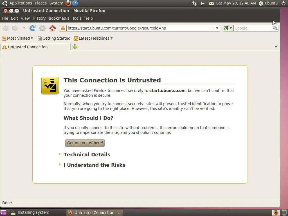Open the Getting Started bookmark
The width and height of the screenshot is (288, 216).
pyautogui.click(x=54, y=38)
